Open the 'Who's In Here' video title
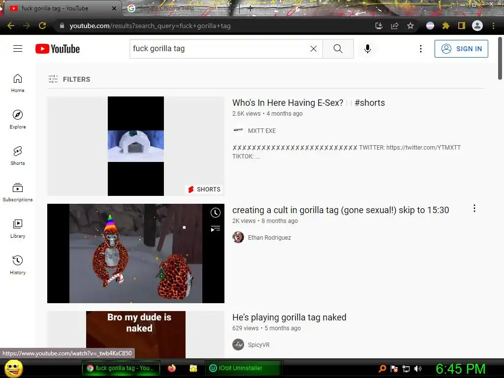Viewport: 504px width, 378px height. tap(309, 102)
